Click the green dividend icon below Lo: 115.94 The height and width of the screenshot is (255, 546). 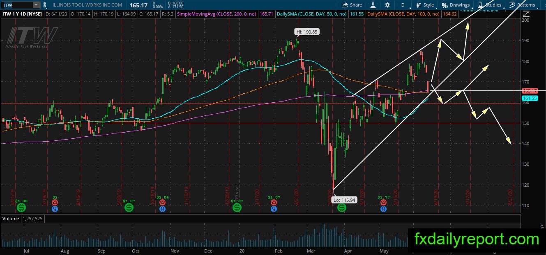tap(342, 208)
